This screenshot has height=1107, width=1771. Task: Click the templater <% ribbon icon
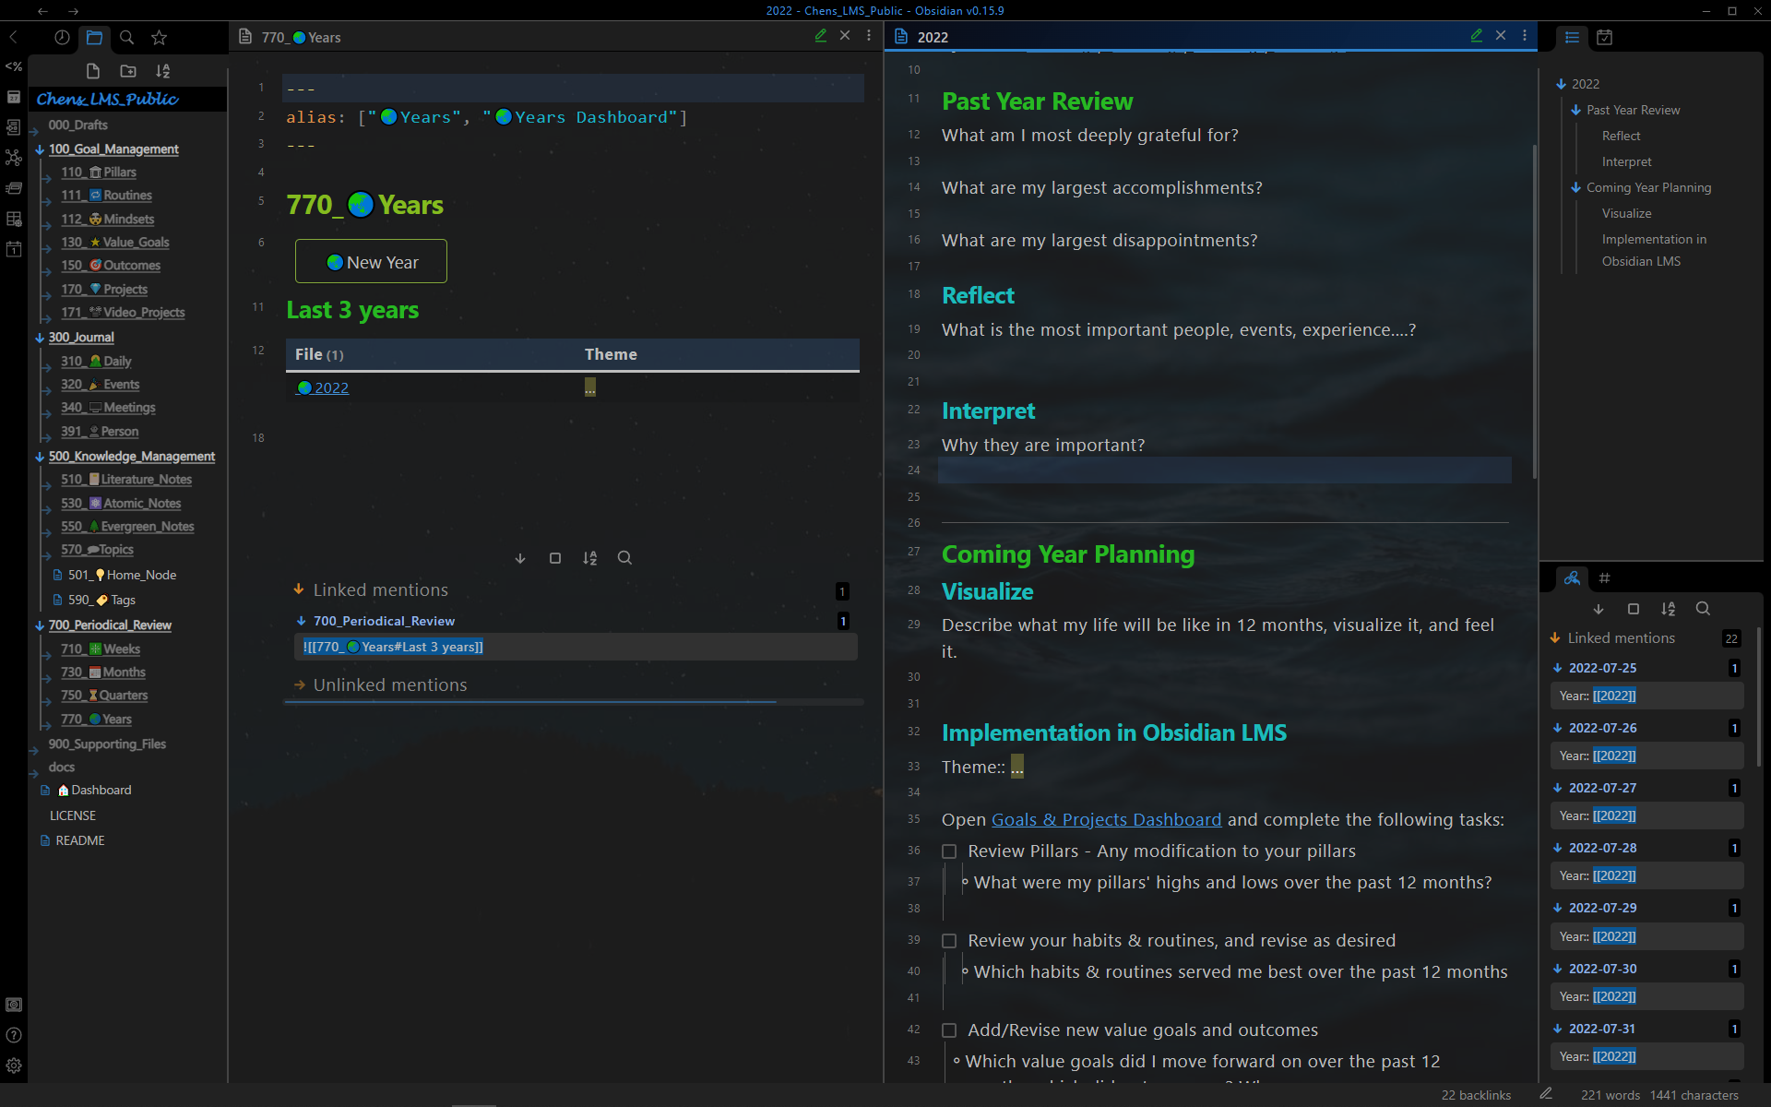point(14,66)
